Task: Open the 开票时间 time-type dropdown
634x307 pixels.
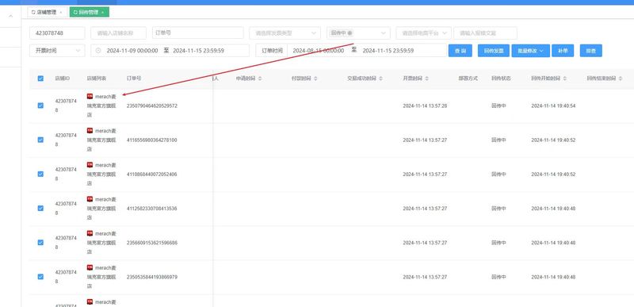Action: (57, 51)
